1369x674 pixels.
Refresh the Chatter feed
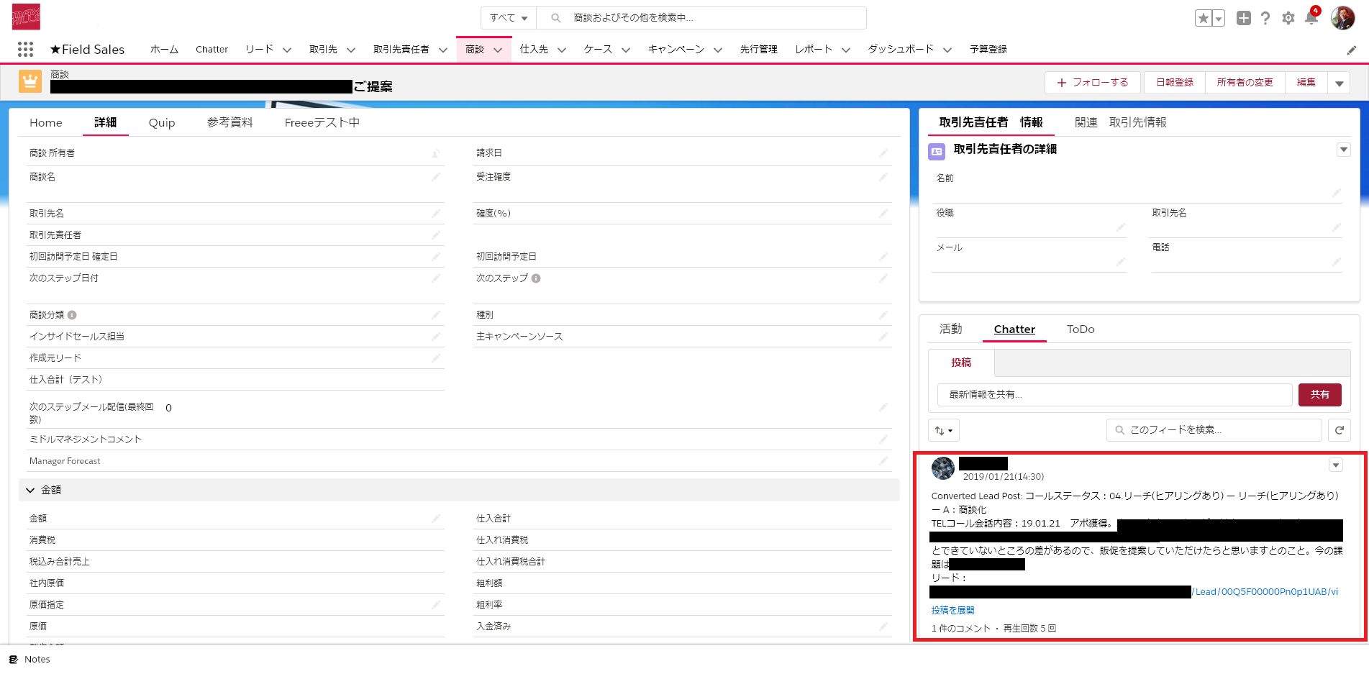(x=1339, y=430)
